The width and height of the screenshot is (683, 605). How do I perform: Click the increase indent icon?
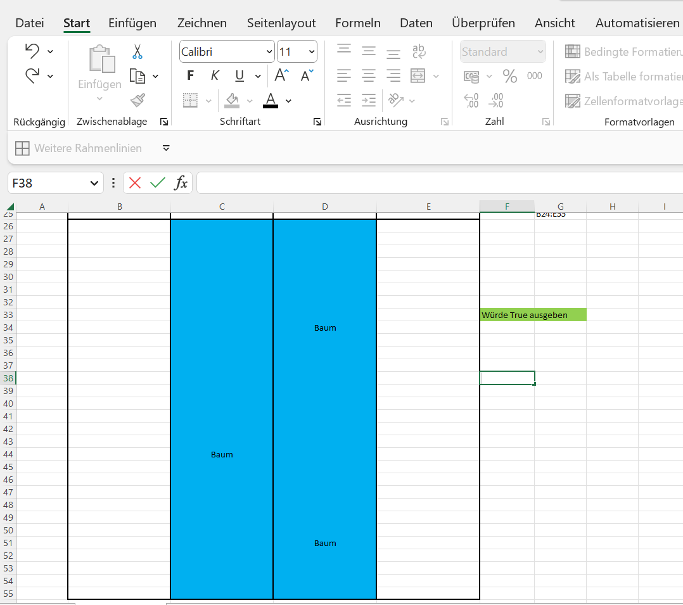coord(369,100)
